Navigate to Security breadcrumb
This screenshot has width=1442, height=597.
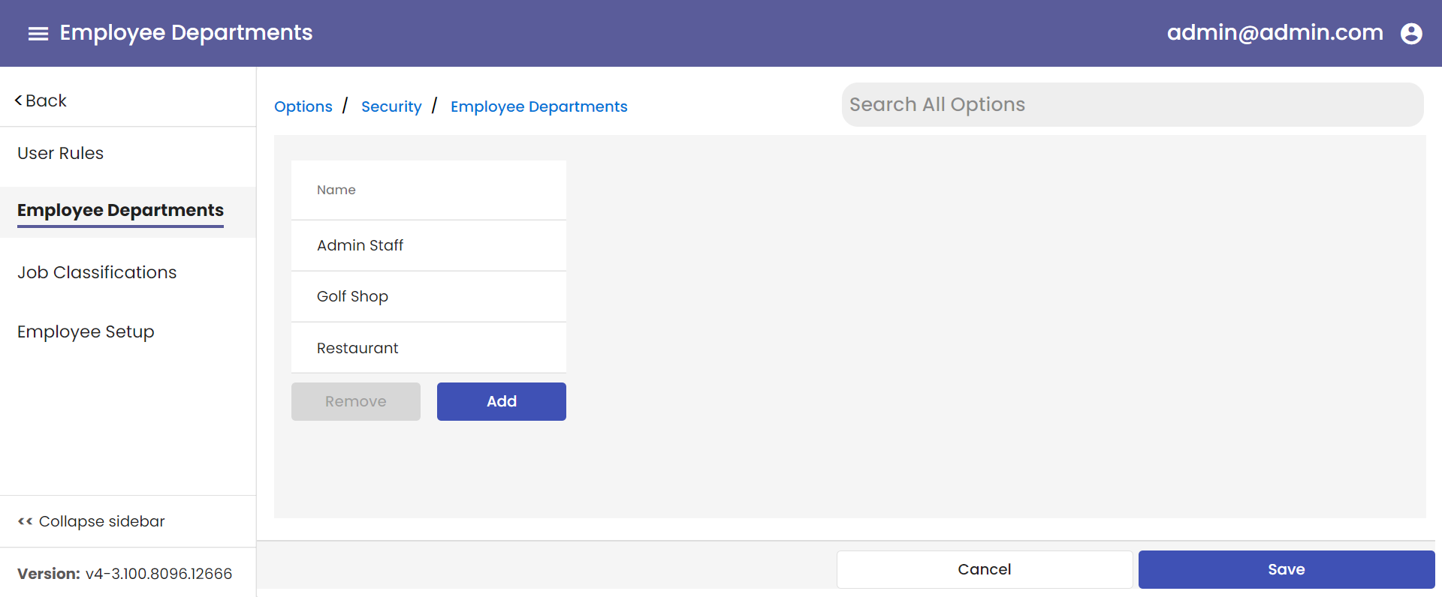[x=391, y=106]
